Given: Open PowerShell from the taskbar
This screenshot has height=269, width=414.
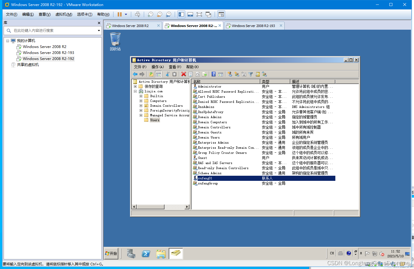Looking at the screenshot, I should (x=146, y=254).
